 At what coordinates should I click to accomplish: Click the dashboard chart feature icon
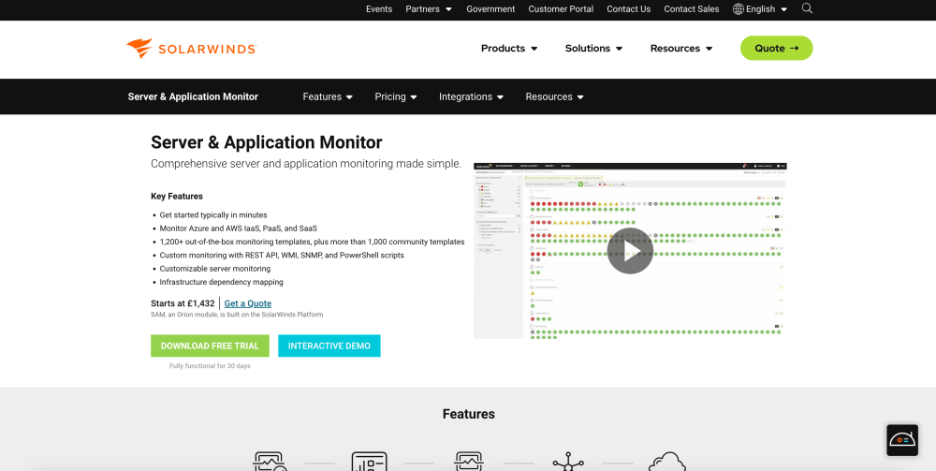[x=370, y=462]
